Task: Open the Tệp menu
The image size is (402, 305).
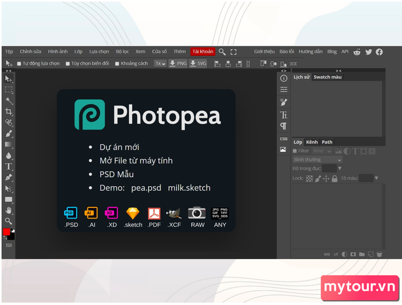Action: [9, 52]
